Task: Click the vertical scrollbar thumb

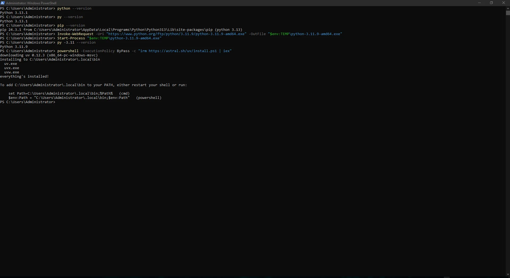Action: pyautogui.click(x=508, y=13)
